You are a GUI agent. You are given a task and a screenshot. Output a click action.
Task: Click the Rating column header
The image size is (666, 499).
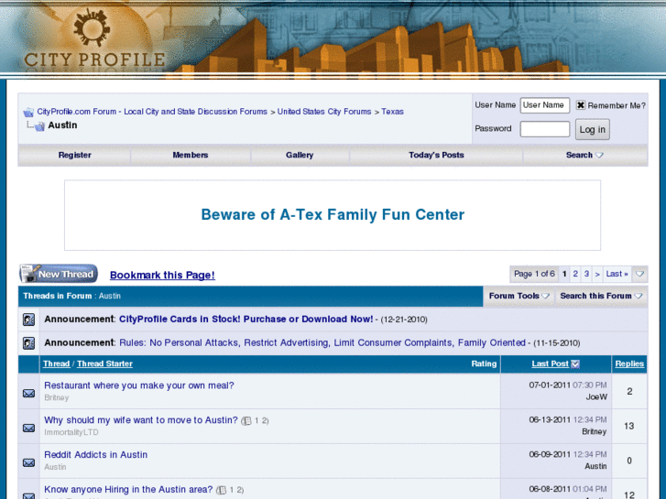tap(484, 364)
